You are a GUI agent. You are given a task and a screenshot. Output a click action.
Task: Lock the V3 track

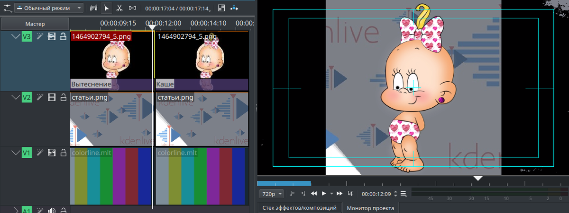click(x=63, y=36)
